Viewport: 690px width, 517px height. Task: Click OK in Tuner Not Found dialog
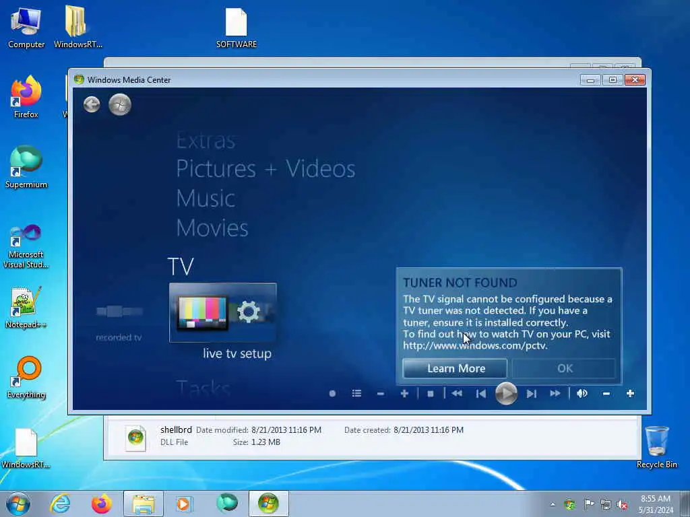pyautogui.click(x=564, y=368)
